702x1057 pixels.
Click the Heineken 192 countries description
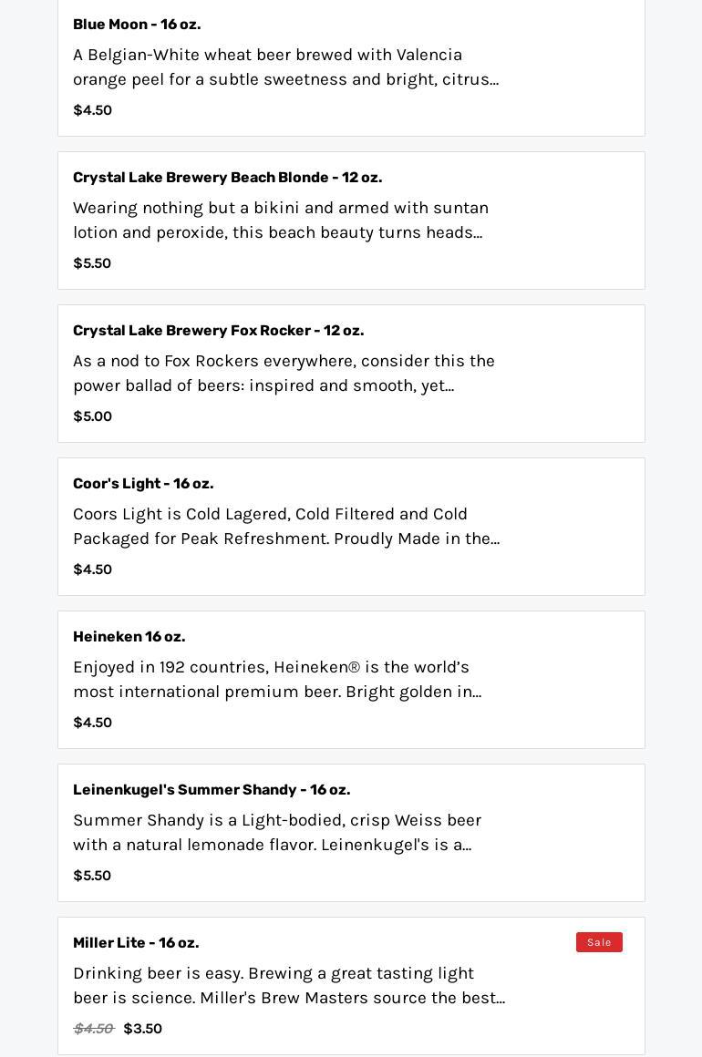(x=277, y=680)
